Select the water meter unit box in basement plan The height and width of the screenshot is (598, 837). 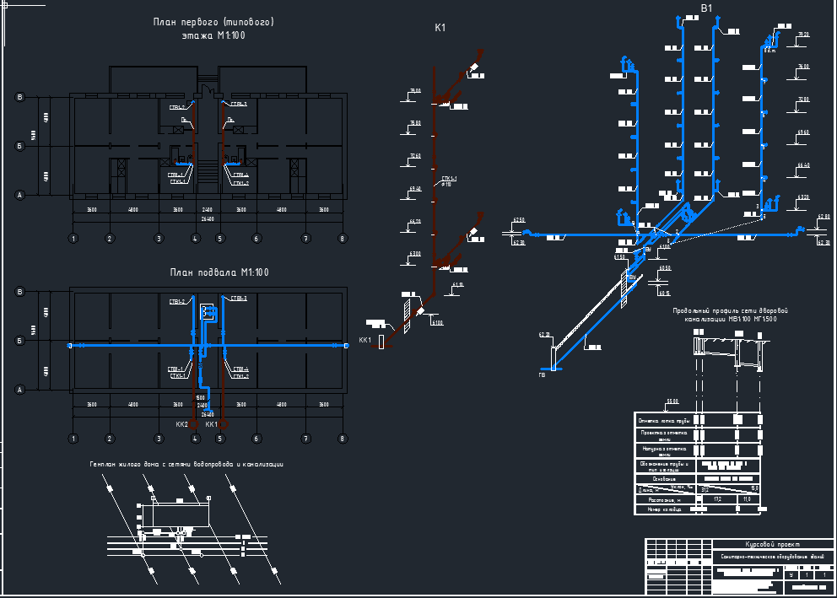tap(208, 312)
